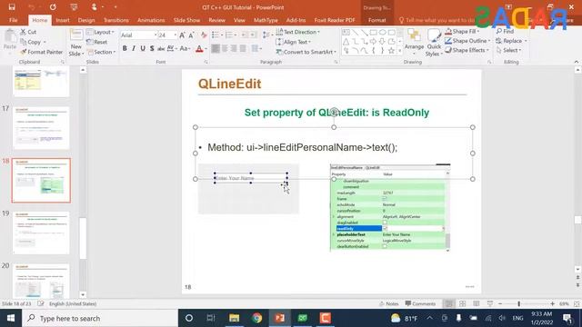Open the font name Arial combo box

tap(138, 35)
